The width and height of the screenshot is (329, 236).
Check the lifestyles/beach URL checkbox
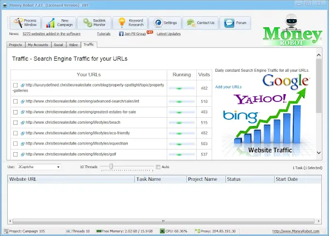pyautogui.click(x=15, y=123)
